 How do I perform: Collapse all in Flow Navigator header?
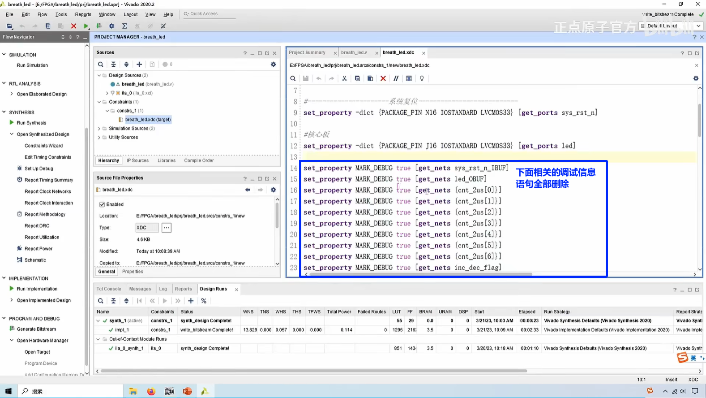click(63, 37)
